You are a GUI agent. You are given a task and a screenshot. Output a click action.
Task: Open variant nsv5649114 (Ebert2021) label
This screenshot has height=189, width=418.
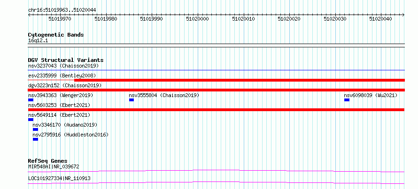(59, 115)
